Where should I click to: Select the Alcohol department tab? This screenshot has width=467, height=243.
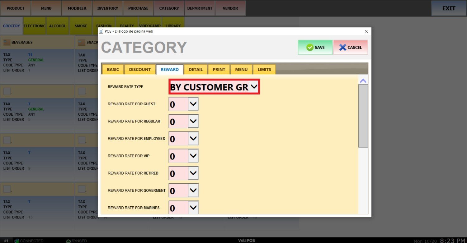click(58, 26)
